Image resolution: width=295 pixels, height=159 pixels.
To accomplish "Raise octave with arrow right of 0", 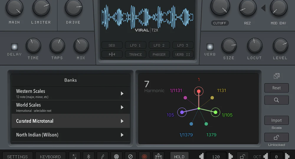I will click(x=287, y=156).
